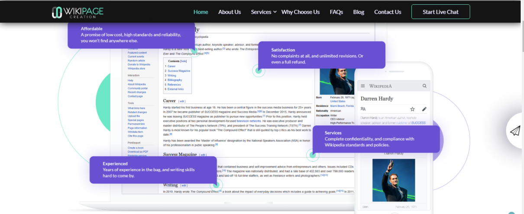Image resolution: width=524 pixels, height=214 pixels.
Task: Click the 'edit' link beside Career heading
Action: (x=182, y=101)
